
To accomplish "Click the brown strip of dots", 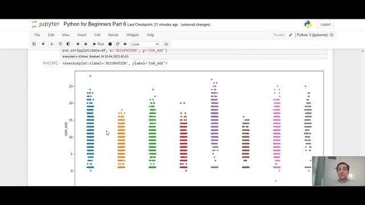I will [x=246, y=142].
